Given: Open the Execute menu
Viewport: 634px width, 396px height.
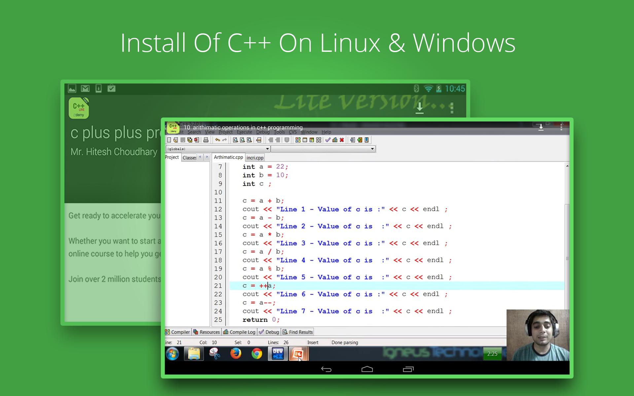Looking at the screenshot, I should [244, 132].
